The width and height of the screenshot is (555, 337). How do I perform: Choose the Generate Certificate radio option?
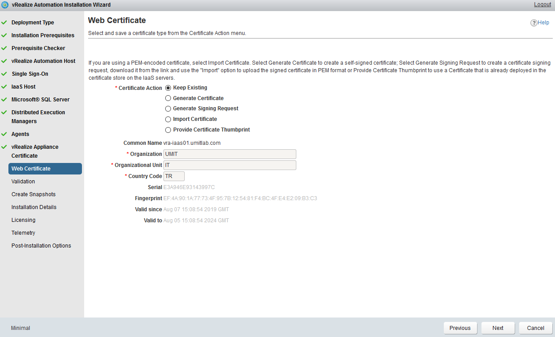(168, 98)
